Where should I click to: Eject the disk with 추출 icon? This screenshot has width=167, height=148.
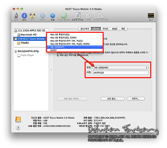pos(53,16)
